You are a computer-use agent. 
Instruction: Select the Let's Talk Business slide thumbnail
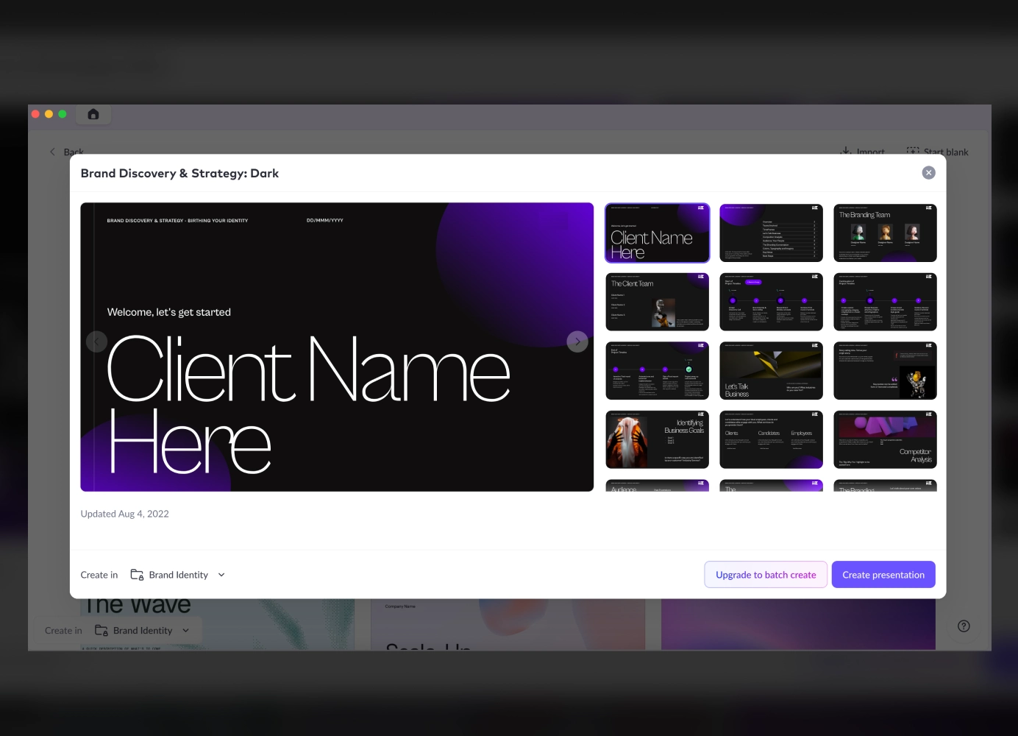click(771, 371)
